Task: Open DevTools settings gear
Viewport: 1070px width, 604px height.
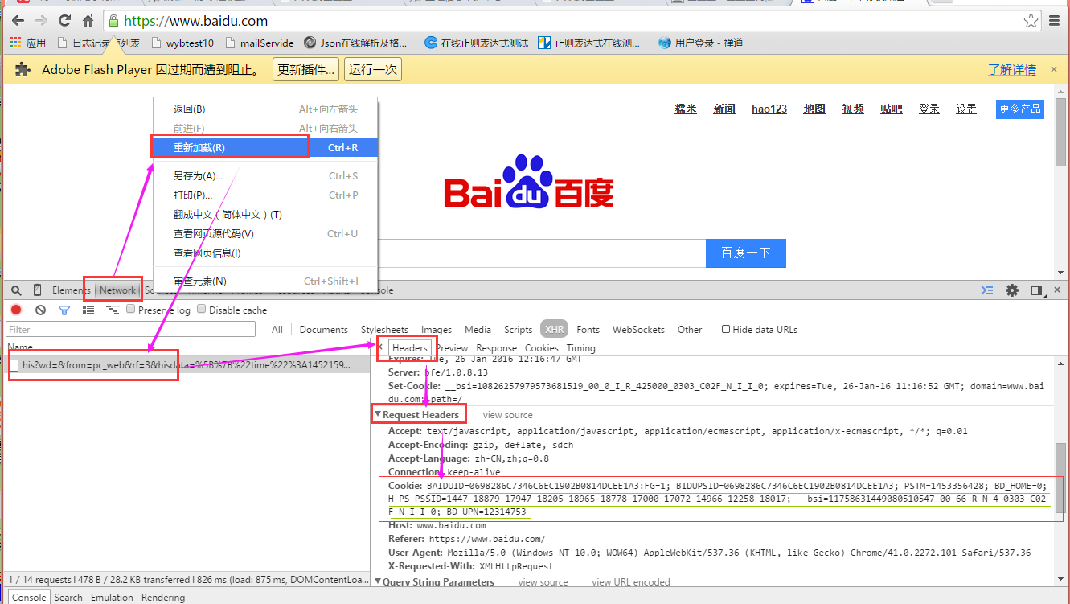Action: [x=1012, y=290]
